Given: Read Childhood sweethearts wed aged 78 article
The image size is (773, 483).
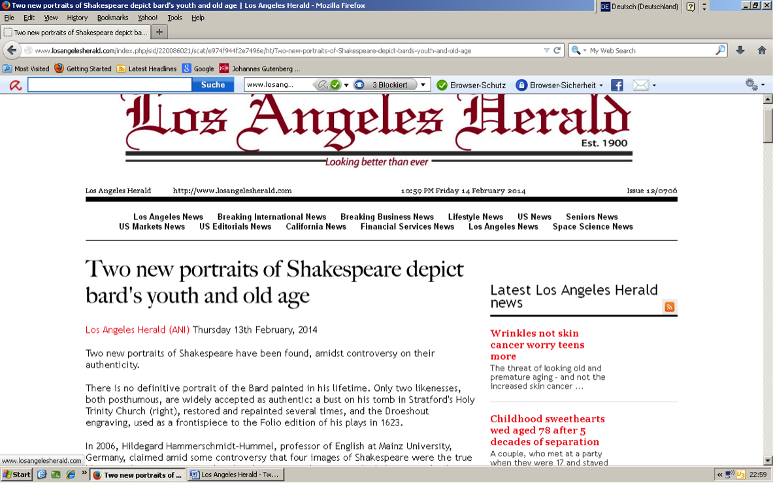Looking at the screenshot, I should coord(547,430).
